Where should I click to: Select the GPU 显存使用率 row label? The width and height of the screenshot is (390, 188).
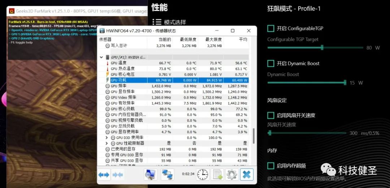click(x=125, y=132)
